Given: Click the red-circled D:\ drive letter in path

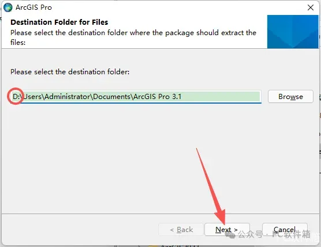Looking at the screenshot, I should 17,97.
